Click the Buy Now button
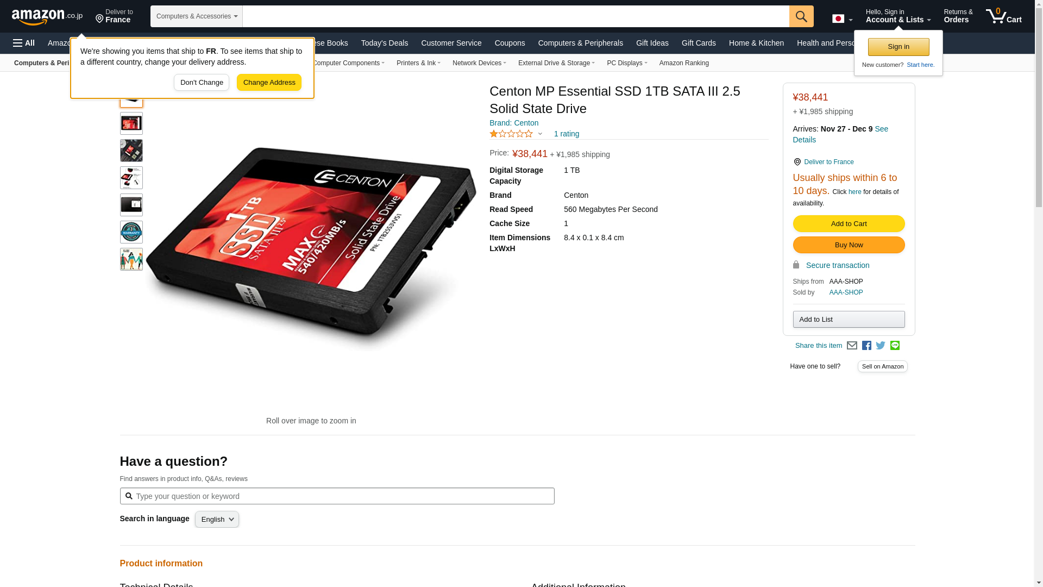The width and height of the screenshot is (1043, 587). (849, 245)
